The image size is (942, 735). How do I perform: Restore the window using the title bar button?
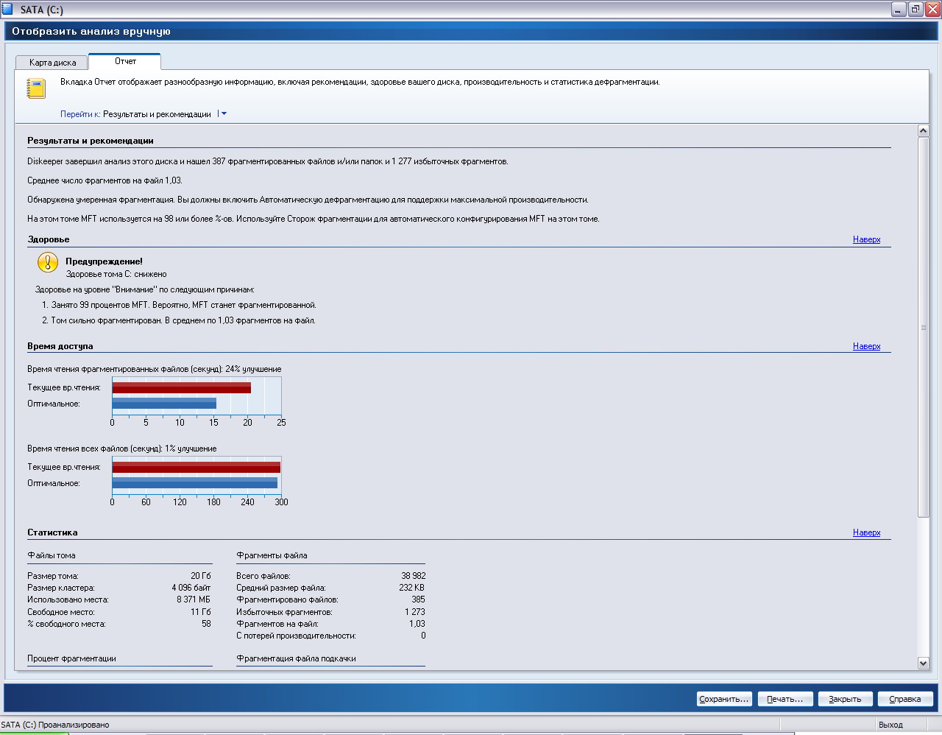tap(916, 10)
